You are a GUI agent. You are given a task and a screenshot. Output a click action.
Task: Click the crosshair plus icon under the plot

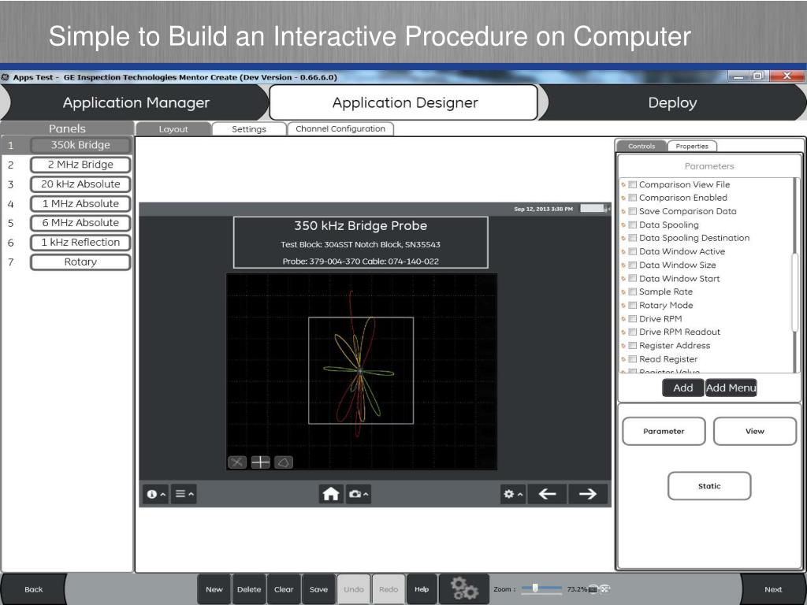(x=260, y=462)
